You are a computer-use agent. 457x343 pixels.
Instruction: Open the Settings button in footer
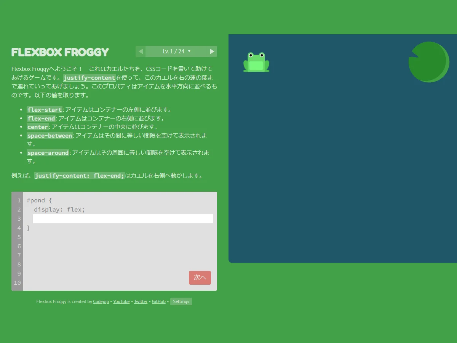click(x=181, y=301)
